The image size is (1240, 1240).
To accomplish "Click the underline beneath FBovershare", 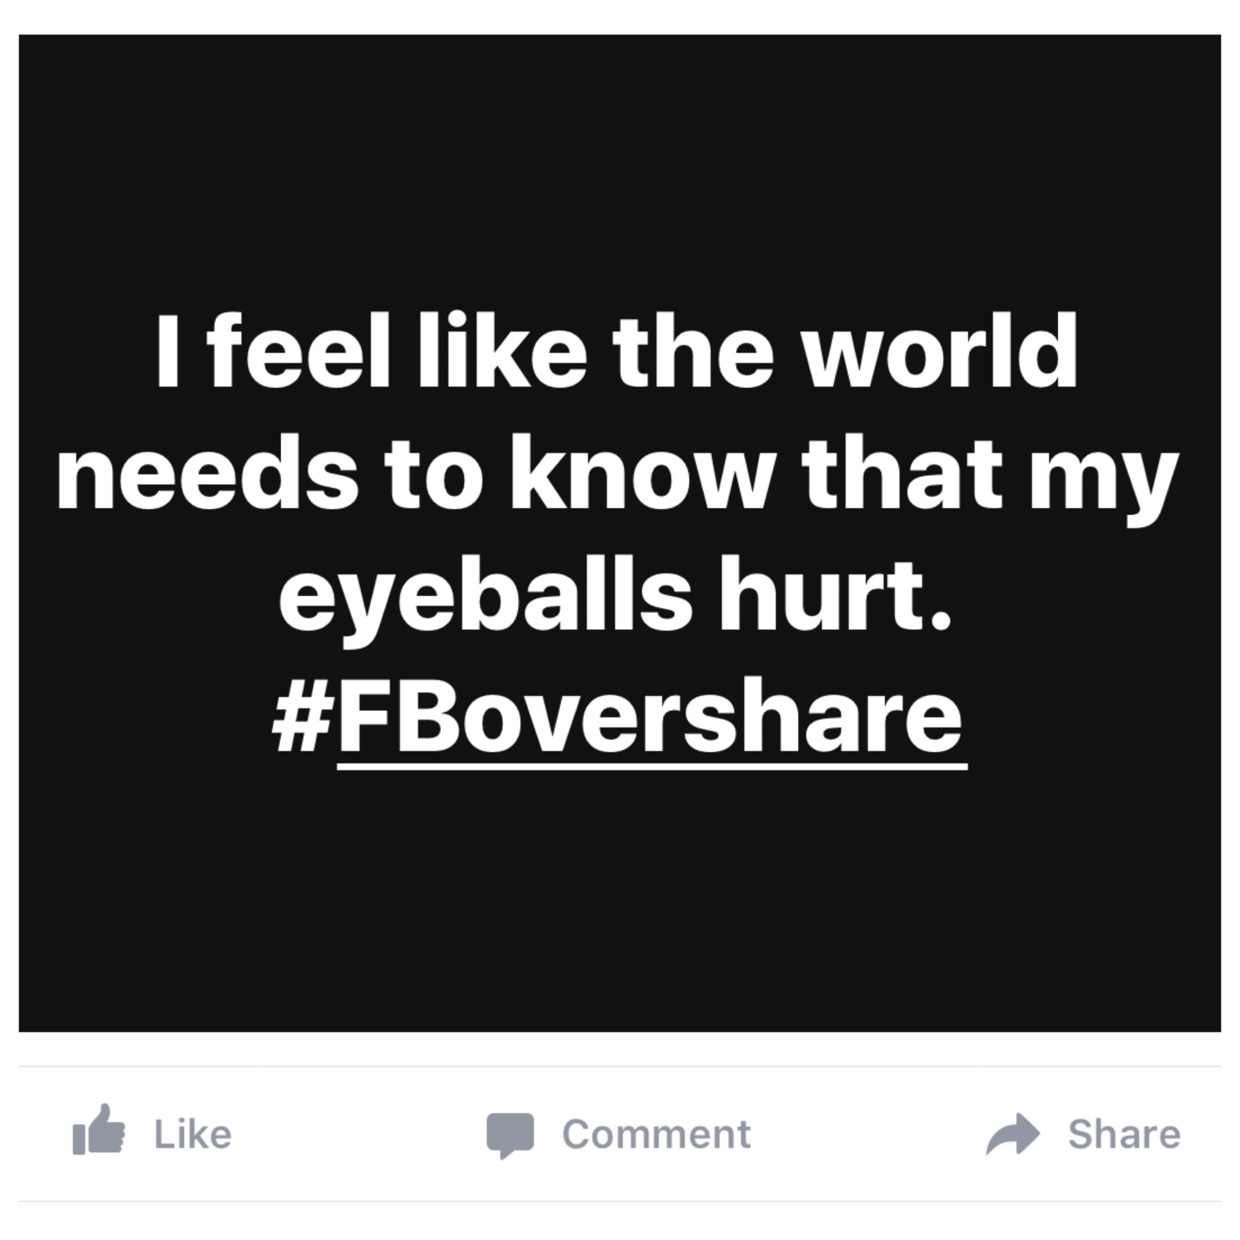I will 652,766.
